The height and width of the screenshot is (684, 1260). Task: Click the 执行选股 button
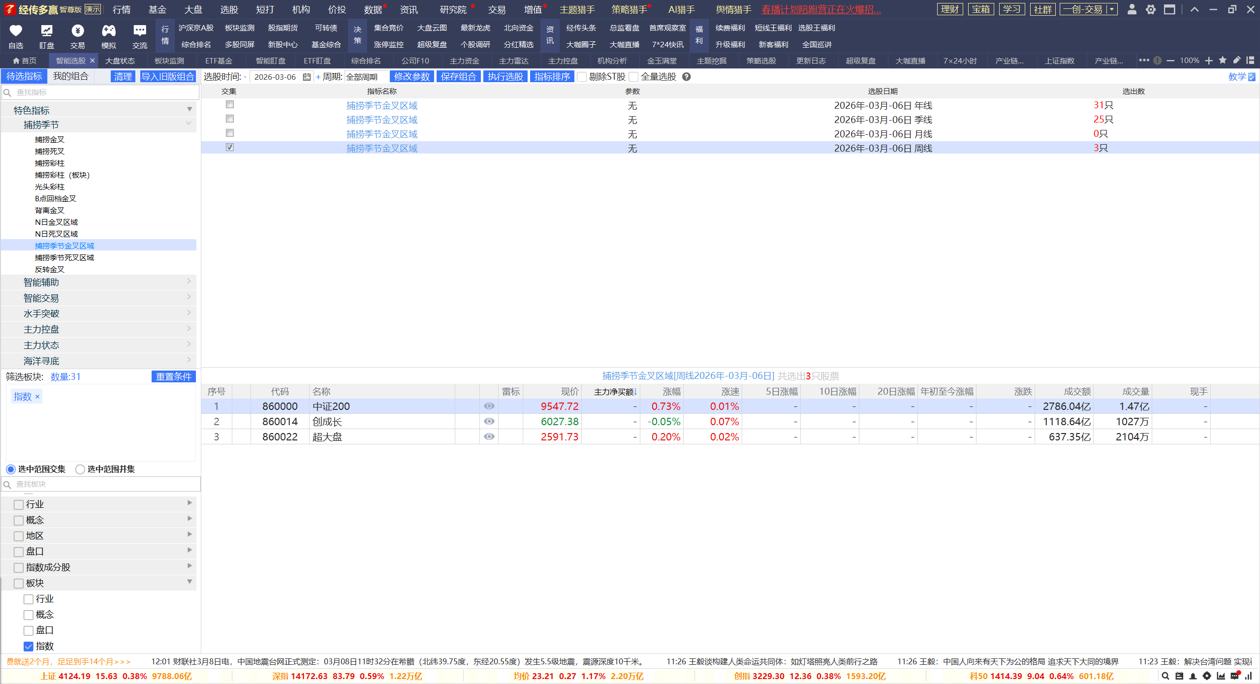(x=505, y=77)
